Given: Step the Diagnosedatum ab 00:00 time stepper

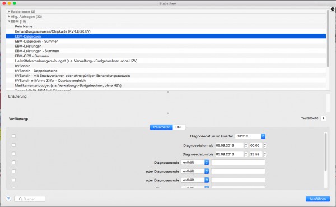Looking at the screenshot, I should pos(265,145).
